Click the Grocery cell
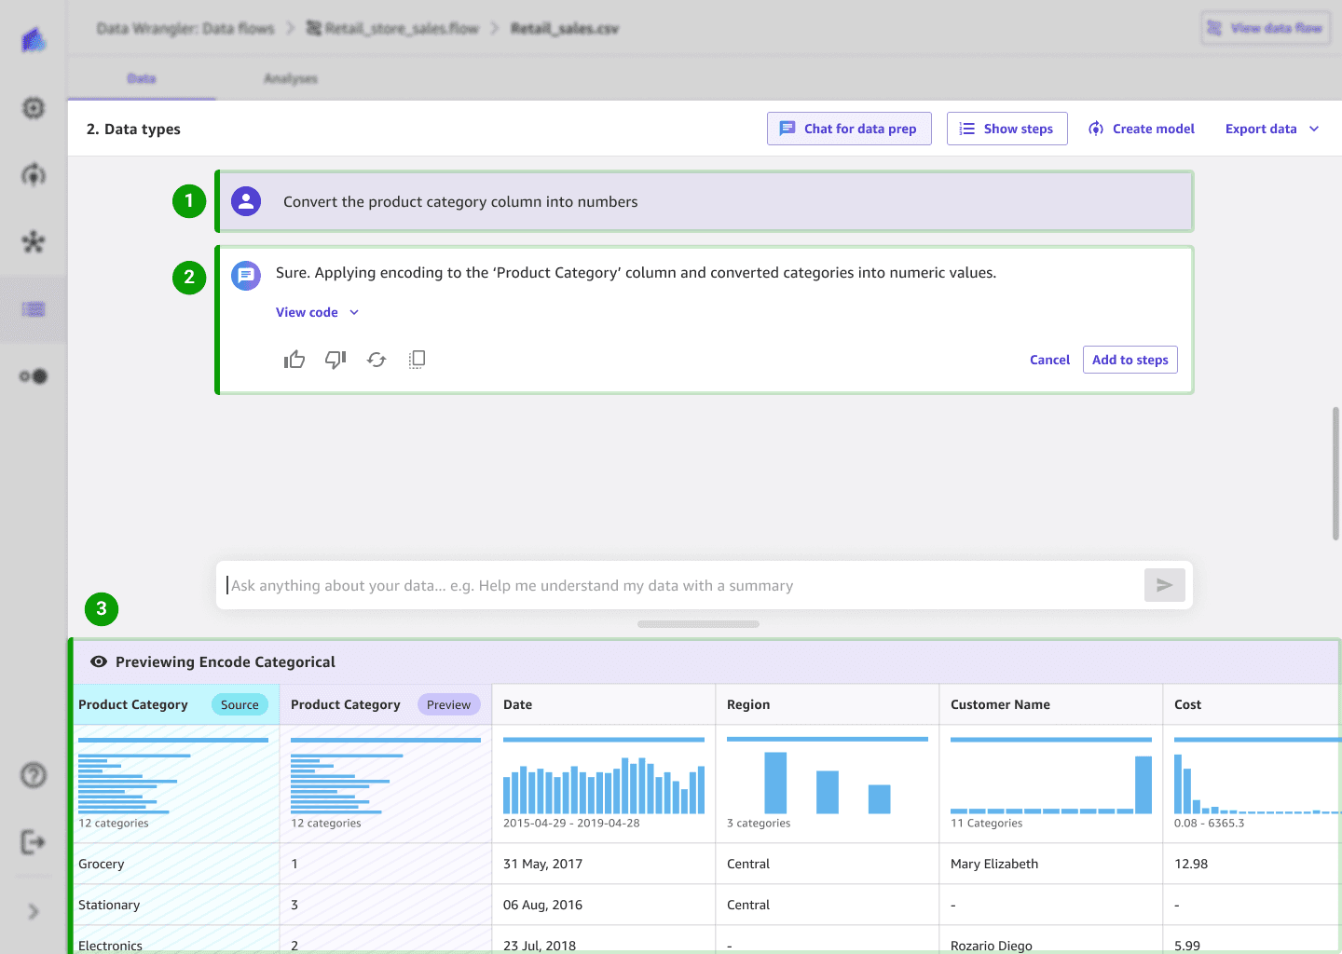The width and height of the screenshot is (1342, 954). click(177, 864)
